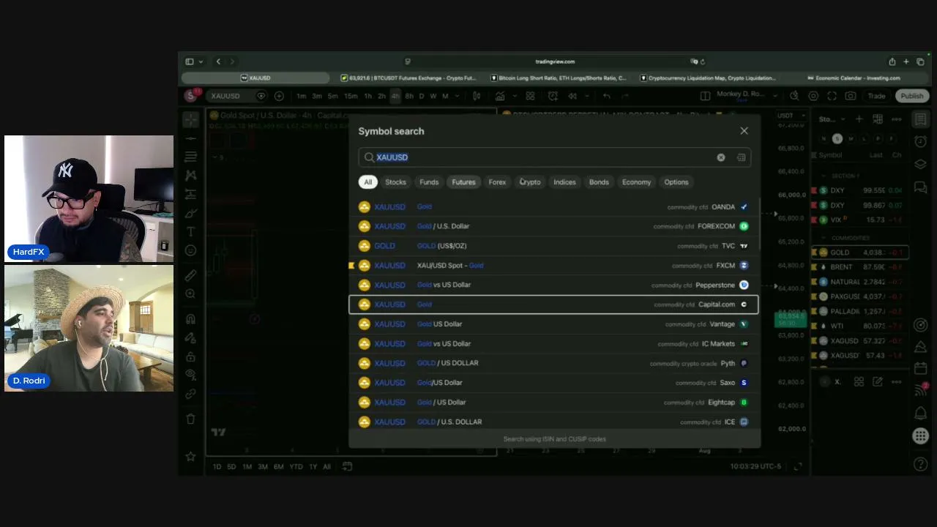The height and width of the screenshot is (527, 937).
Task: Choose the XAUUSD IC Markets result
Action: (x=554, y=343)
